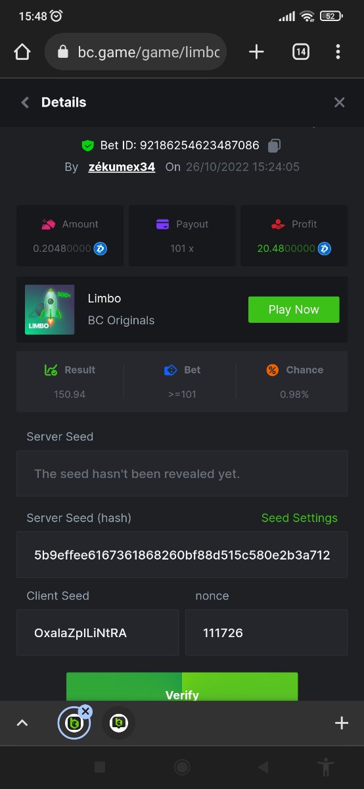Tap the coin icon beside the Profit value

pyautogui.click(x=325, y=249)
